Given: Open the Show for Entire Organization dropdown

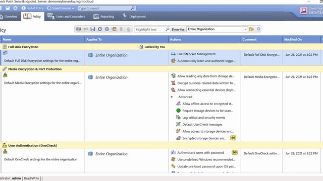Looking at the screenshot, I should click(x=217, y=29).
